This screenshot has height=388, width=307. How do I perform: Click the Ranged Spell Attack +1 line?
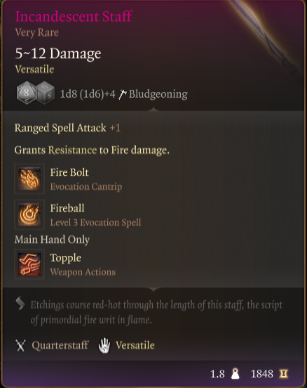click(x=67, y=128)
